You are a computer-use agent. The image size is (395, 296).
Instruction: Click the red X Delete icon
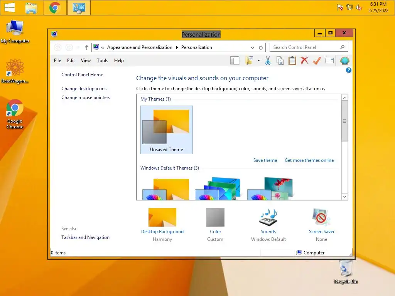click(304, 61)
